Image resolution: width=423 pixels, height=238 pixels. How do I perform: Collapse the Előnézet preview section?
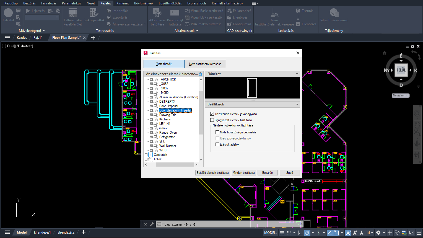click(297, 74)
